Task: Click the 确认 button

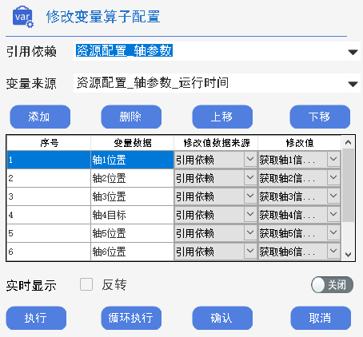Action: coord(222,318)
